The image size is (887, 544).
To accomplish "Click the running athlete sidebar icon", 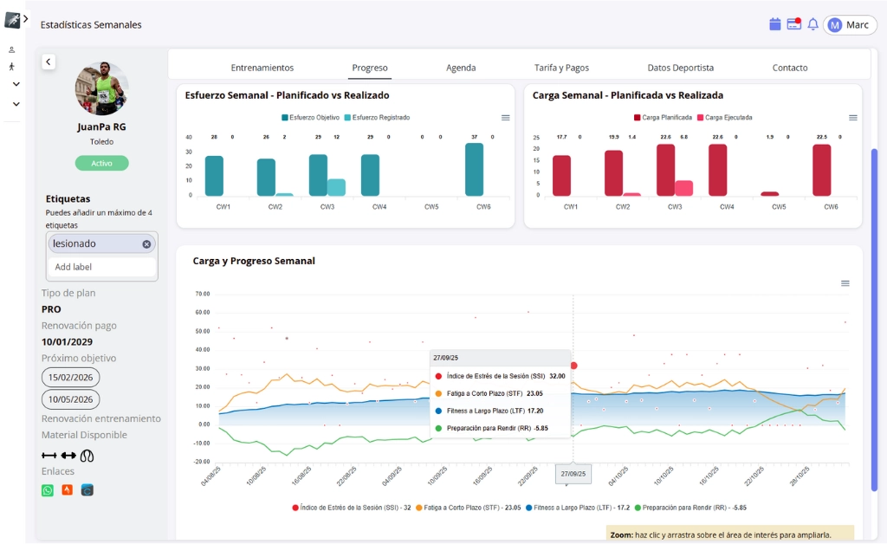I will coord(12,67).
